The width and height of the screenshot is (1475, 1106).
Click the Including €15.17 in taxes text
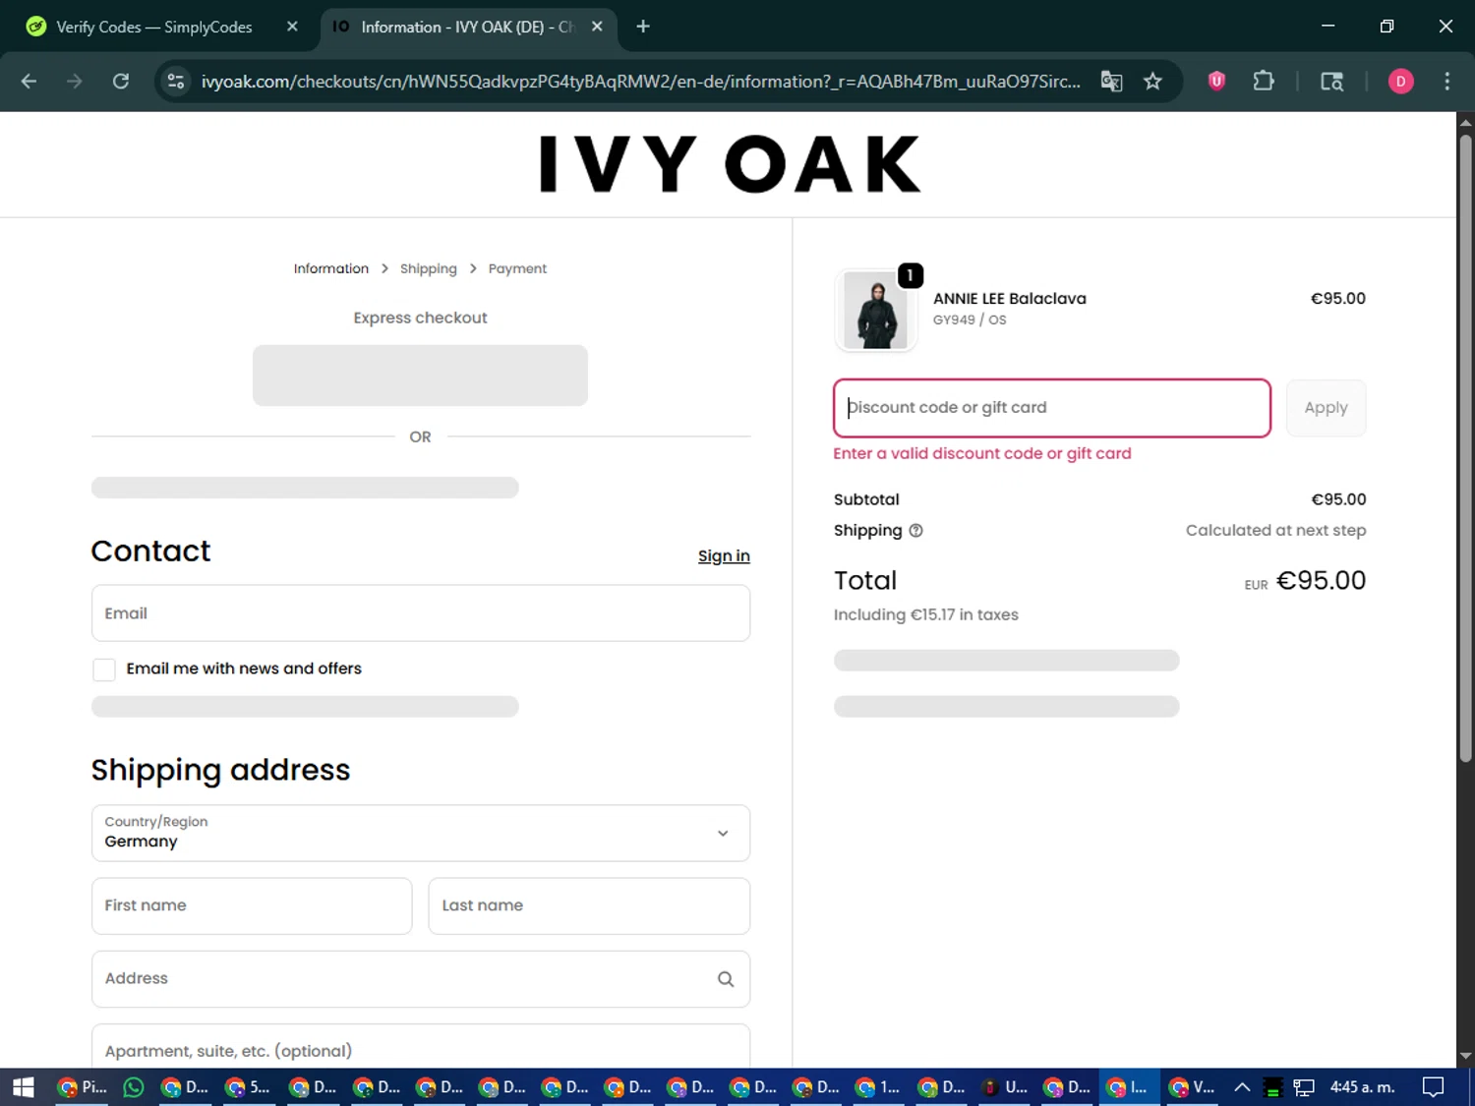tap(925, 615)
